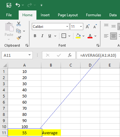Cut selection with the scissors icon
Image resolution: width=120 pixels, height=137 pixels.
coord(19,24)
